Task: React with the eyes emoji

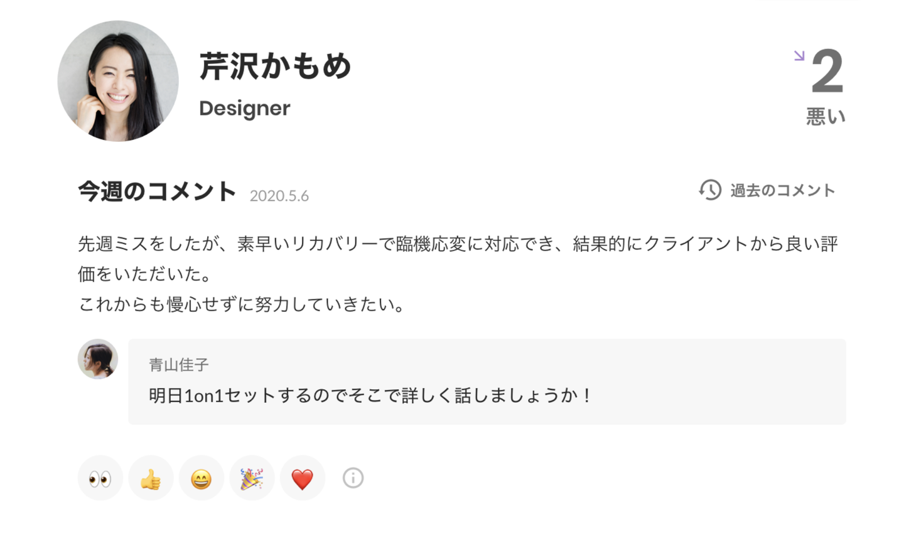Action: [100, 478]
